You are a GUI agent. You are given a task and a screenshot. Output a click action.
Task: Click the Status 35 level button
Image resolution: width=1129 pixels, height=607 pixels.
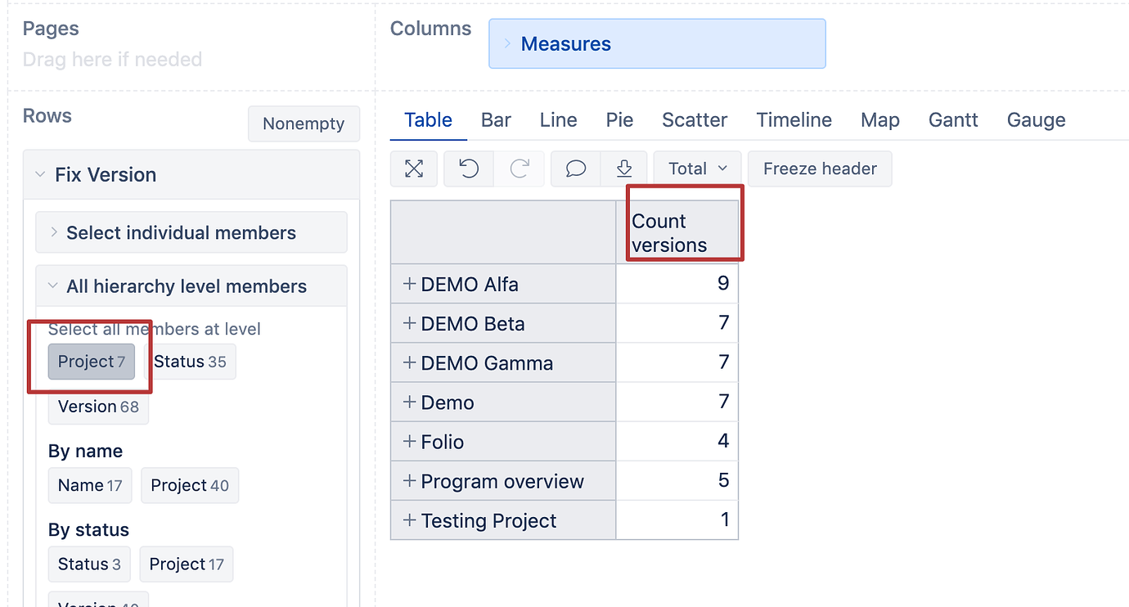[x=190, y=362]
